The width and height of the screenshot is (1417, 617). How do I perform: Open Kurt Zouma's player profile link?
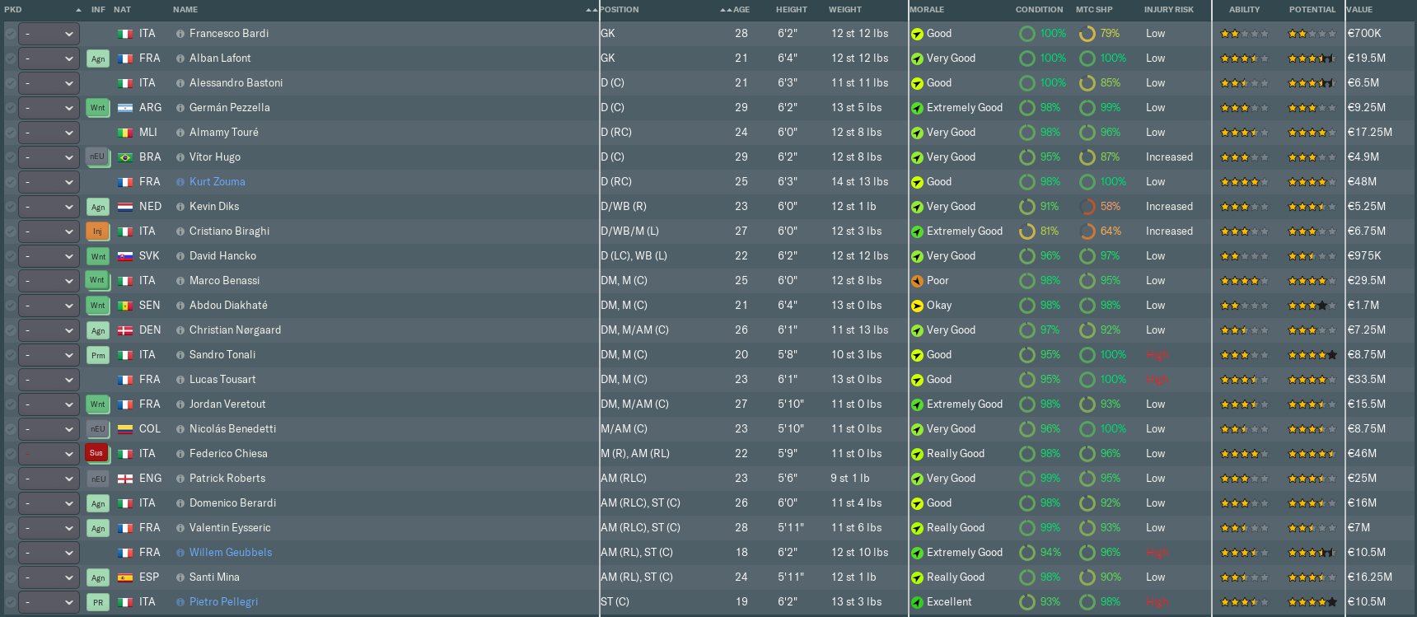[x=217, y=182]
